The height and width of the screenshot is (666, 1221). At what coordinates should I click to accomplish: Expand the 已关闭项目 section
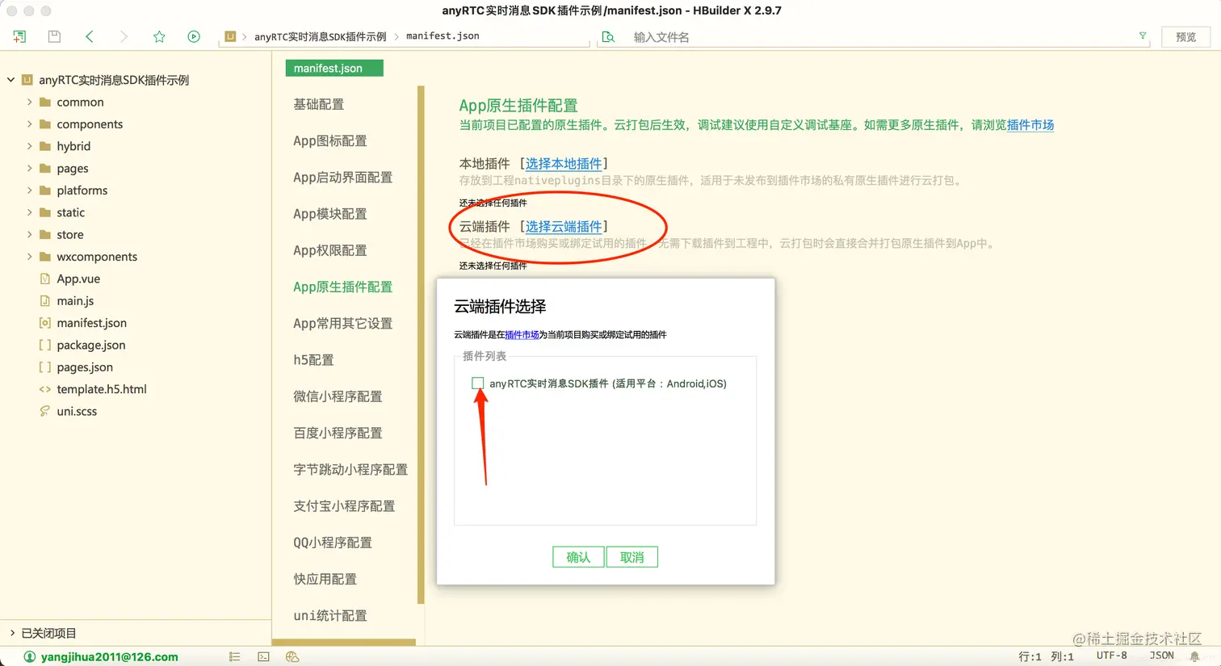click(12, 633)
